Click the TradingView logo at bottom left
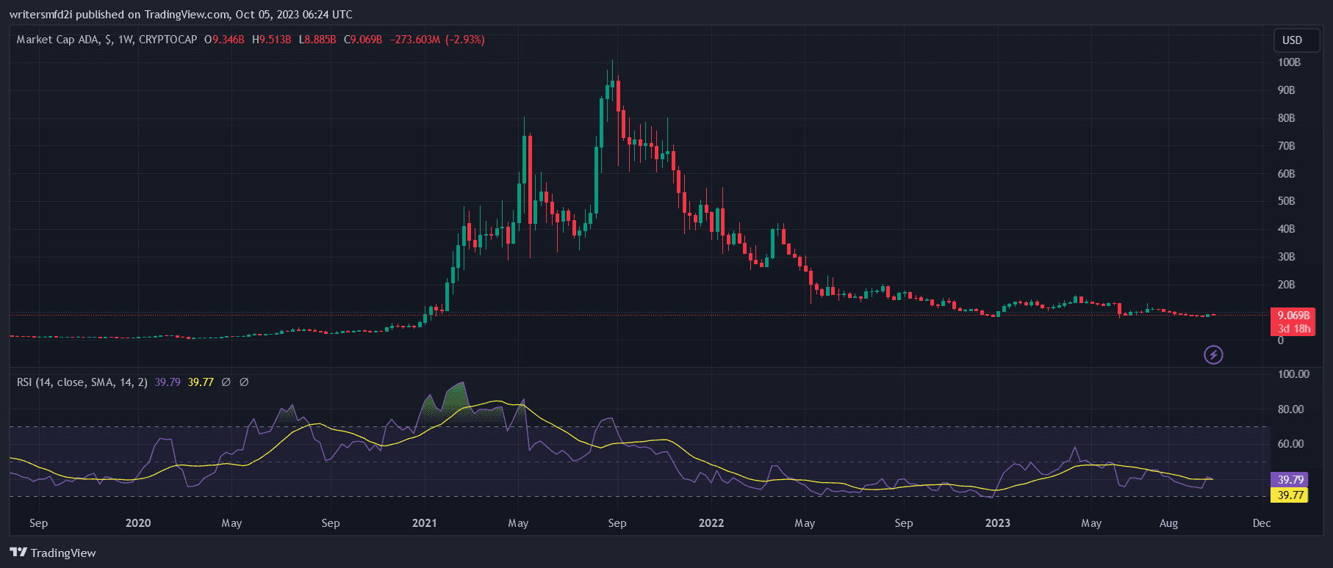Screen dimensions: 1333x568 click(x=53, y=553)
